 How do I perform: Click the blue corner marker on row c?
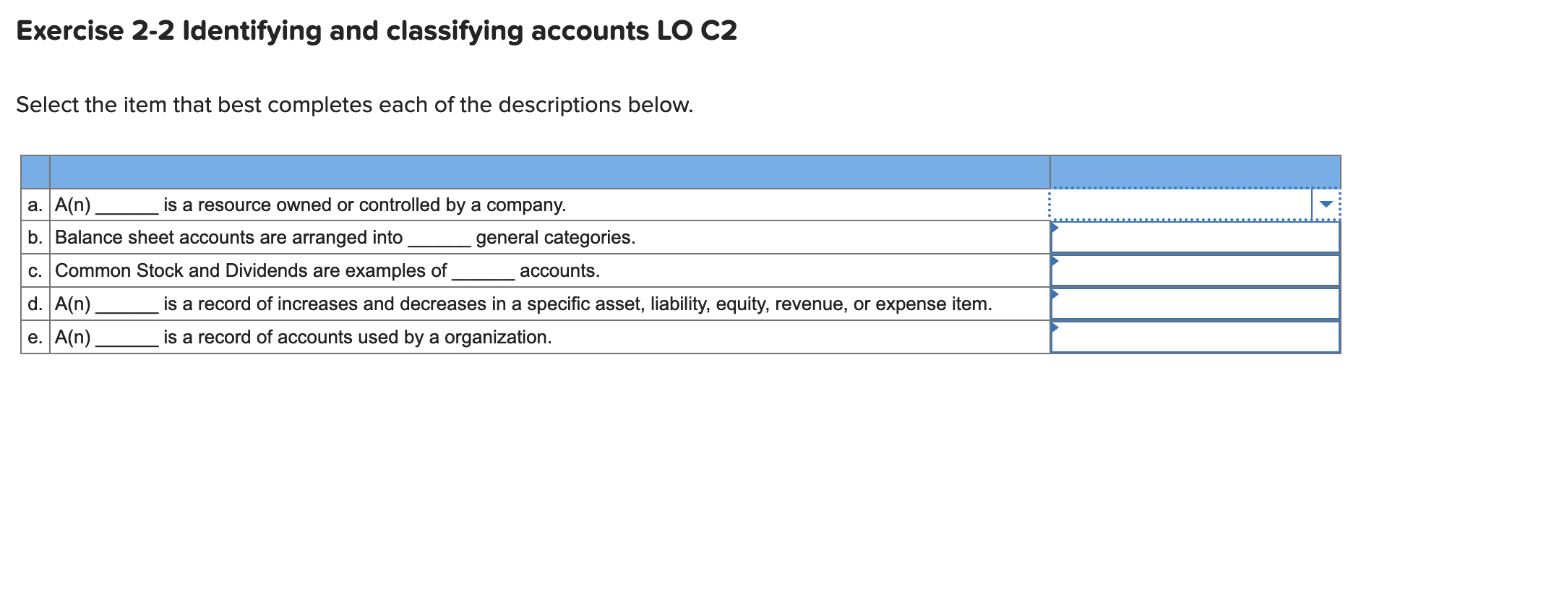pos(1057,261)
